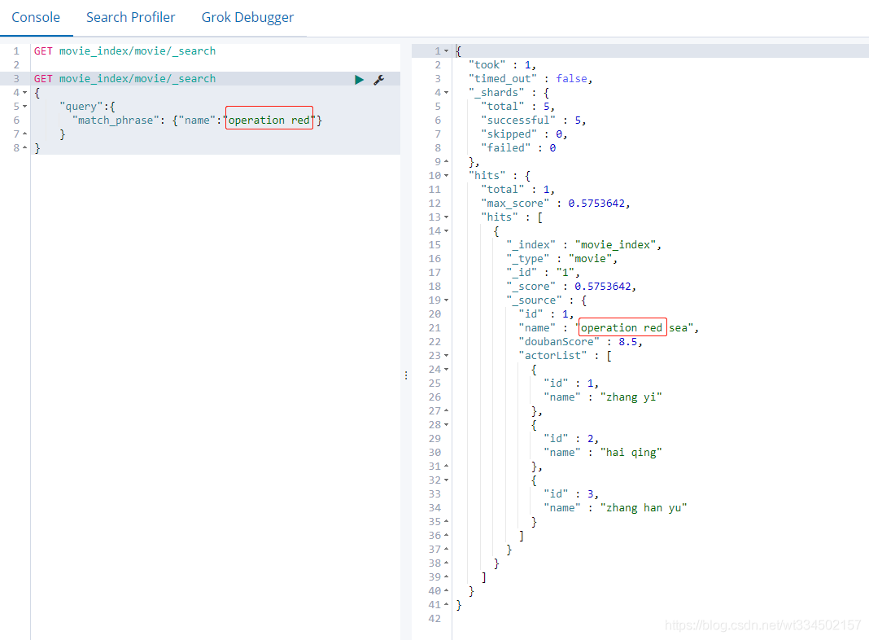Collapse response root at output line 1
The image size is (869, 640).
pos(446,51)
